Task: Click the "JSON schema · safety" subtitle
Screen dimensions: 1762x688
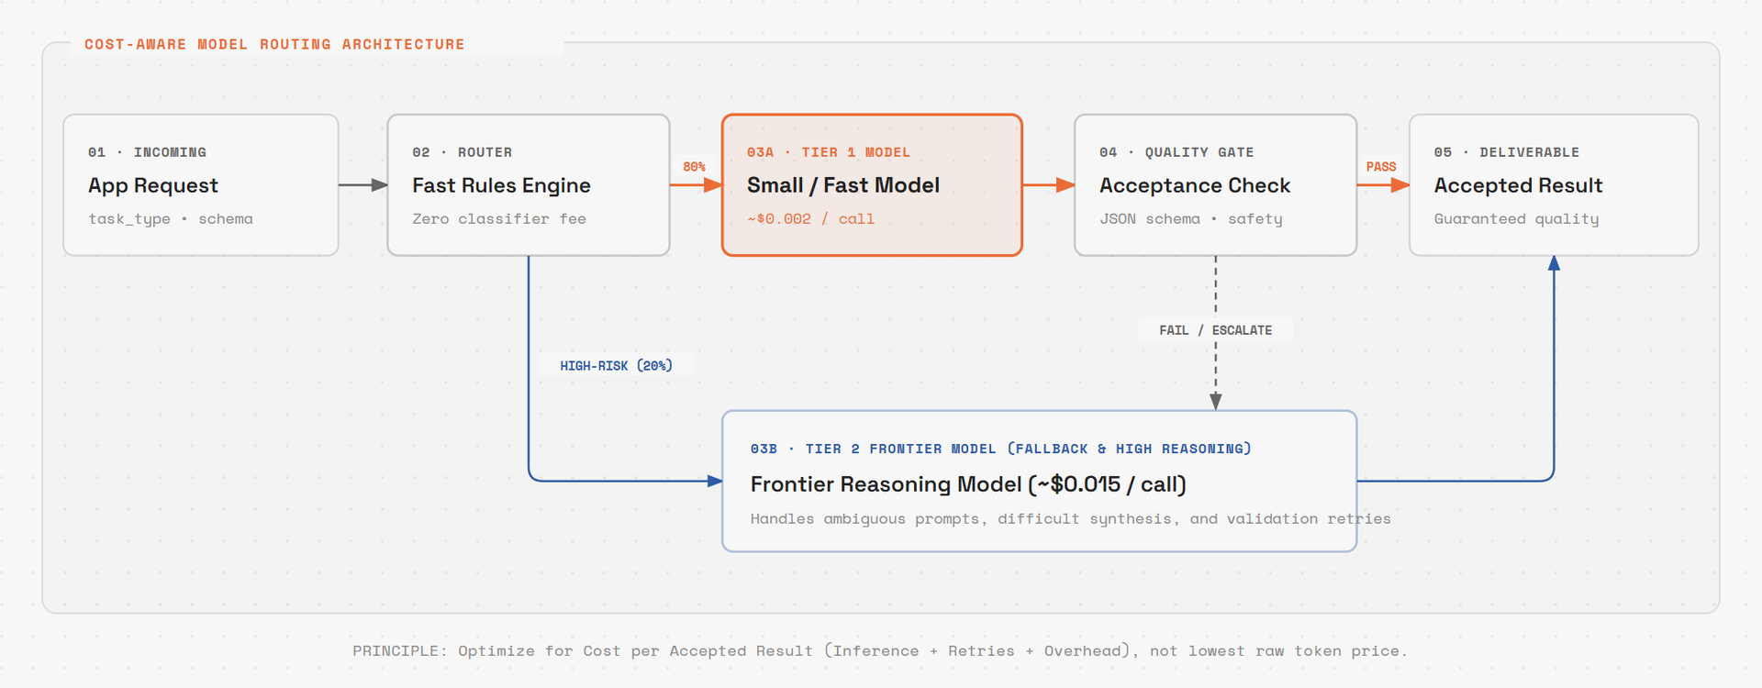Action: [1191, 219]
